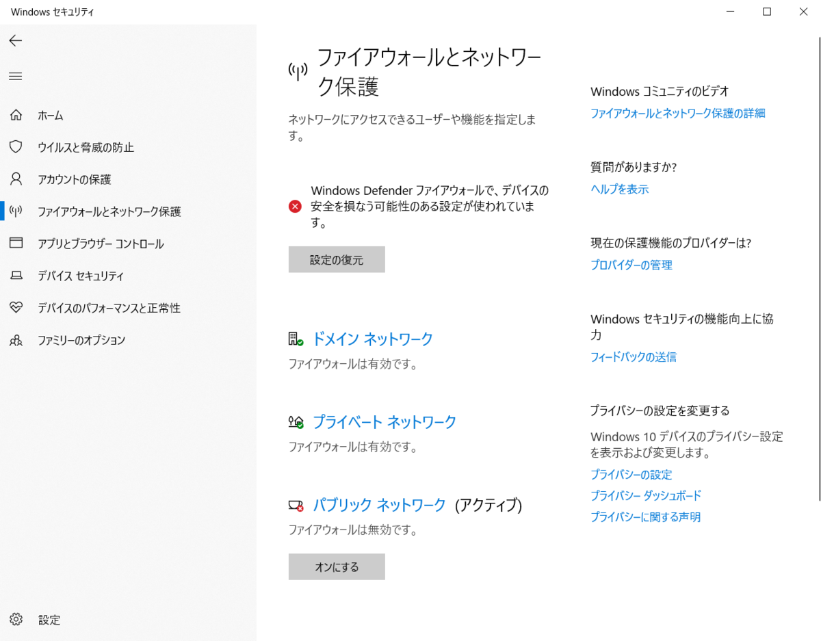Click the Home house icon
The width and height of the screenshot is (821, 641).
tap(16, 115)
